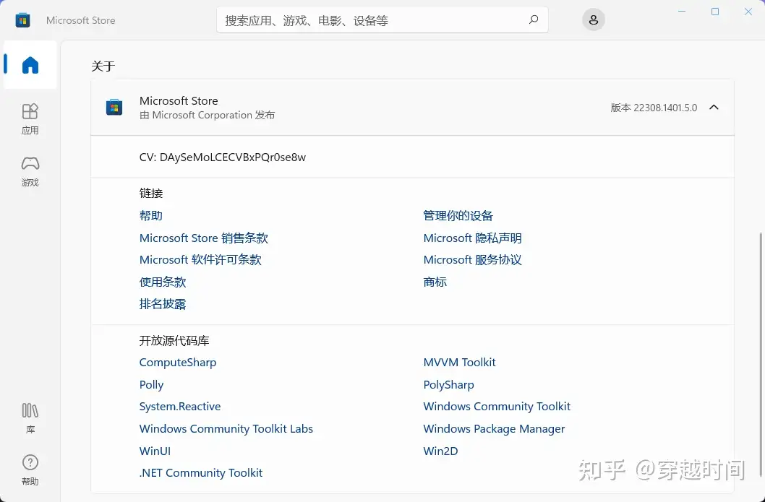
Task: Click the 开放源代码库 heading
Action: tap(174, 341)
